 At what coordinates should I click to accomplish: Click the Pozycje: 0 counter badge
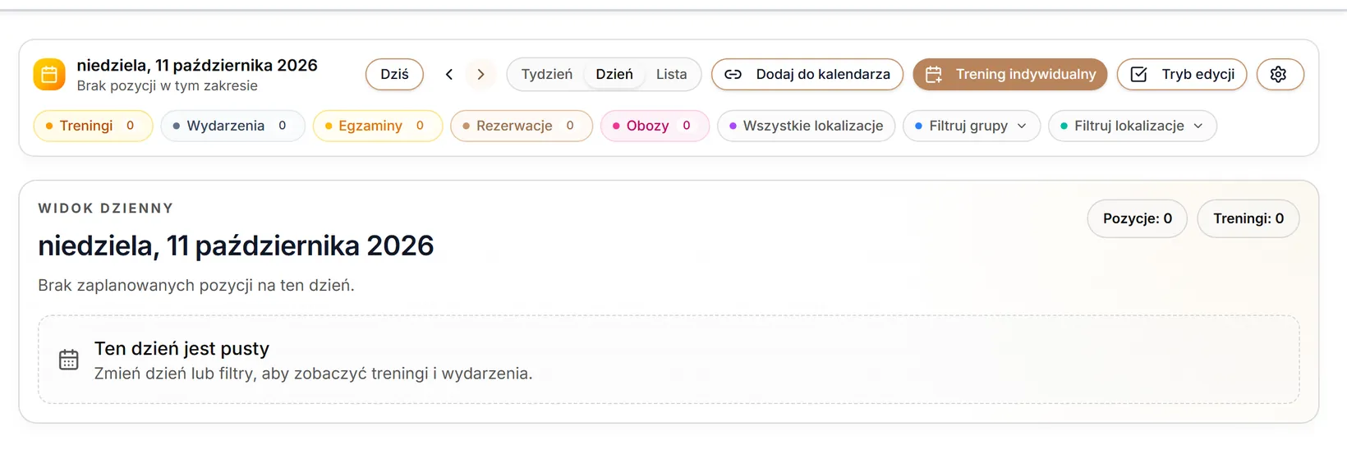(1138, 218)
